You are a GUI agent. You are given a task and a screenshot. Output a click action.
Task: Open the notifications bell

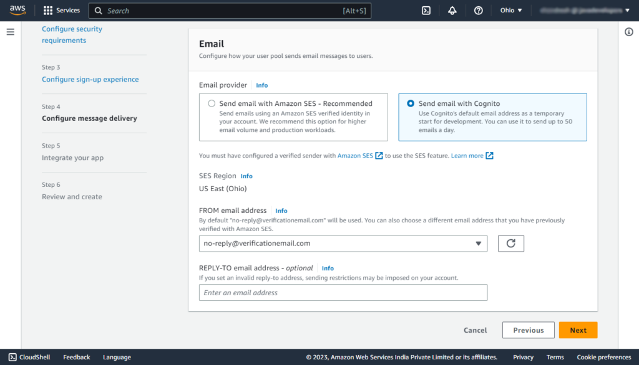pyautogui.click(x=452, y=10)
